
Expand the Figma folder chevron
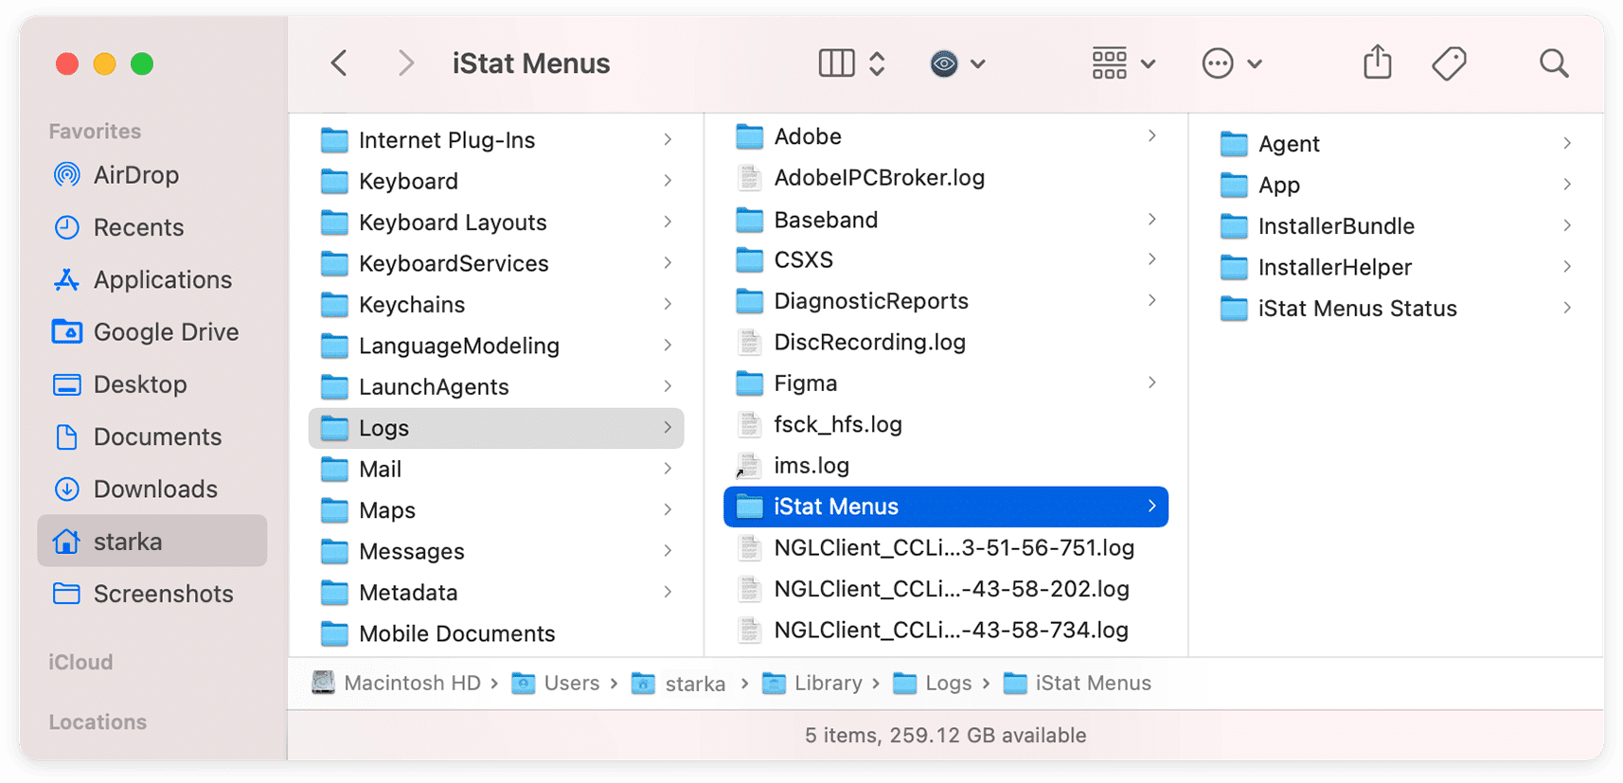coord(1151,383)
